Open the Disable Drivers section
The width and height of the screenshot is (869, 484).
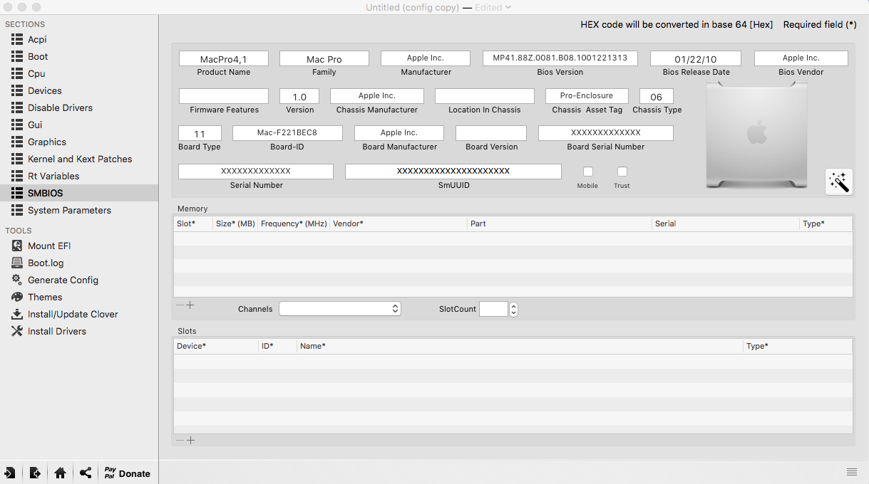[x=78, y=107]
